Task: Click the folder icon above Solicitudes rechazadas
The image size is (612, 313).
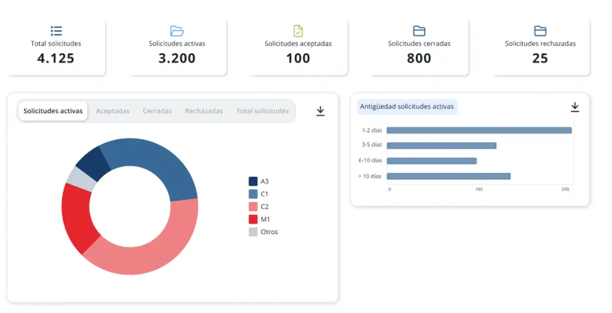Action: coord(540,31)
